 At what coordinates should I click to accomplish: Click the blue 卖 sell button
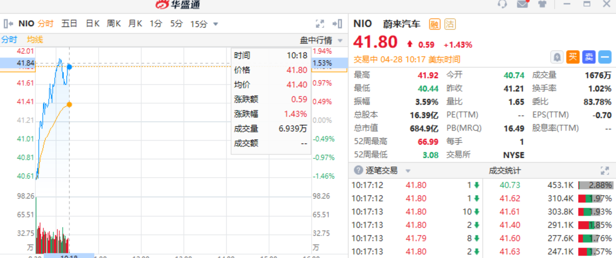[x=588, y=57]
